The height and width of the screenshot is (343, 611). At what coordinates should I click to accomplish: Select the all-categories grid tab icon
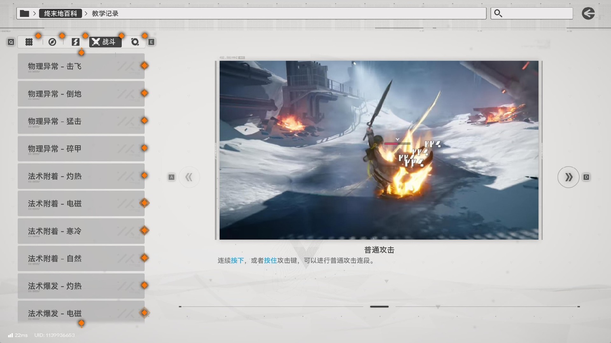tap(29, 42)
